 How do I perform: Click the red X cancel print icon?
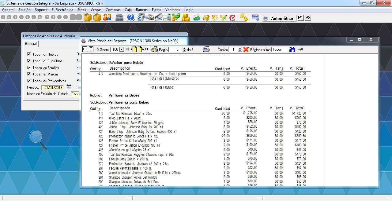pyautogui.click(x=246, y=49)
